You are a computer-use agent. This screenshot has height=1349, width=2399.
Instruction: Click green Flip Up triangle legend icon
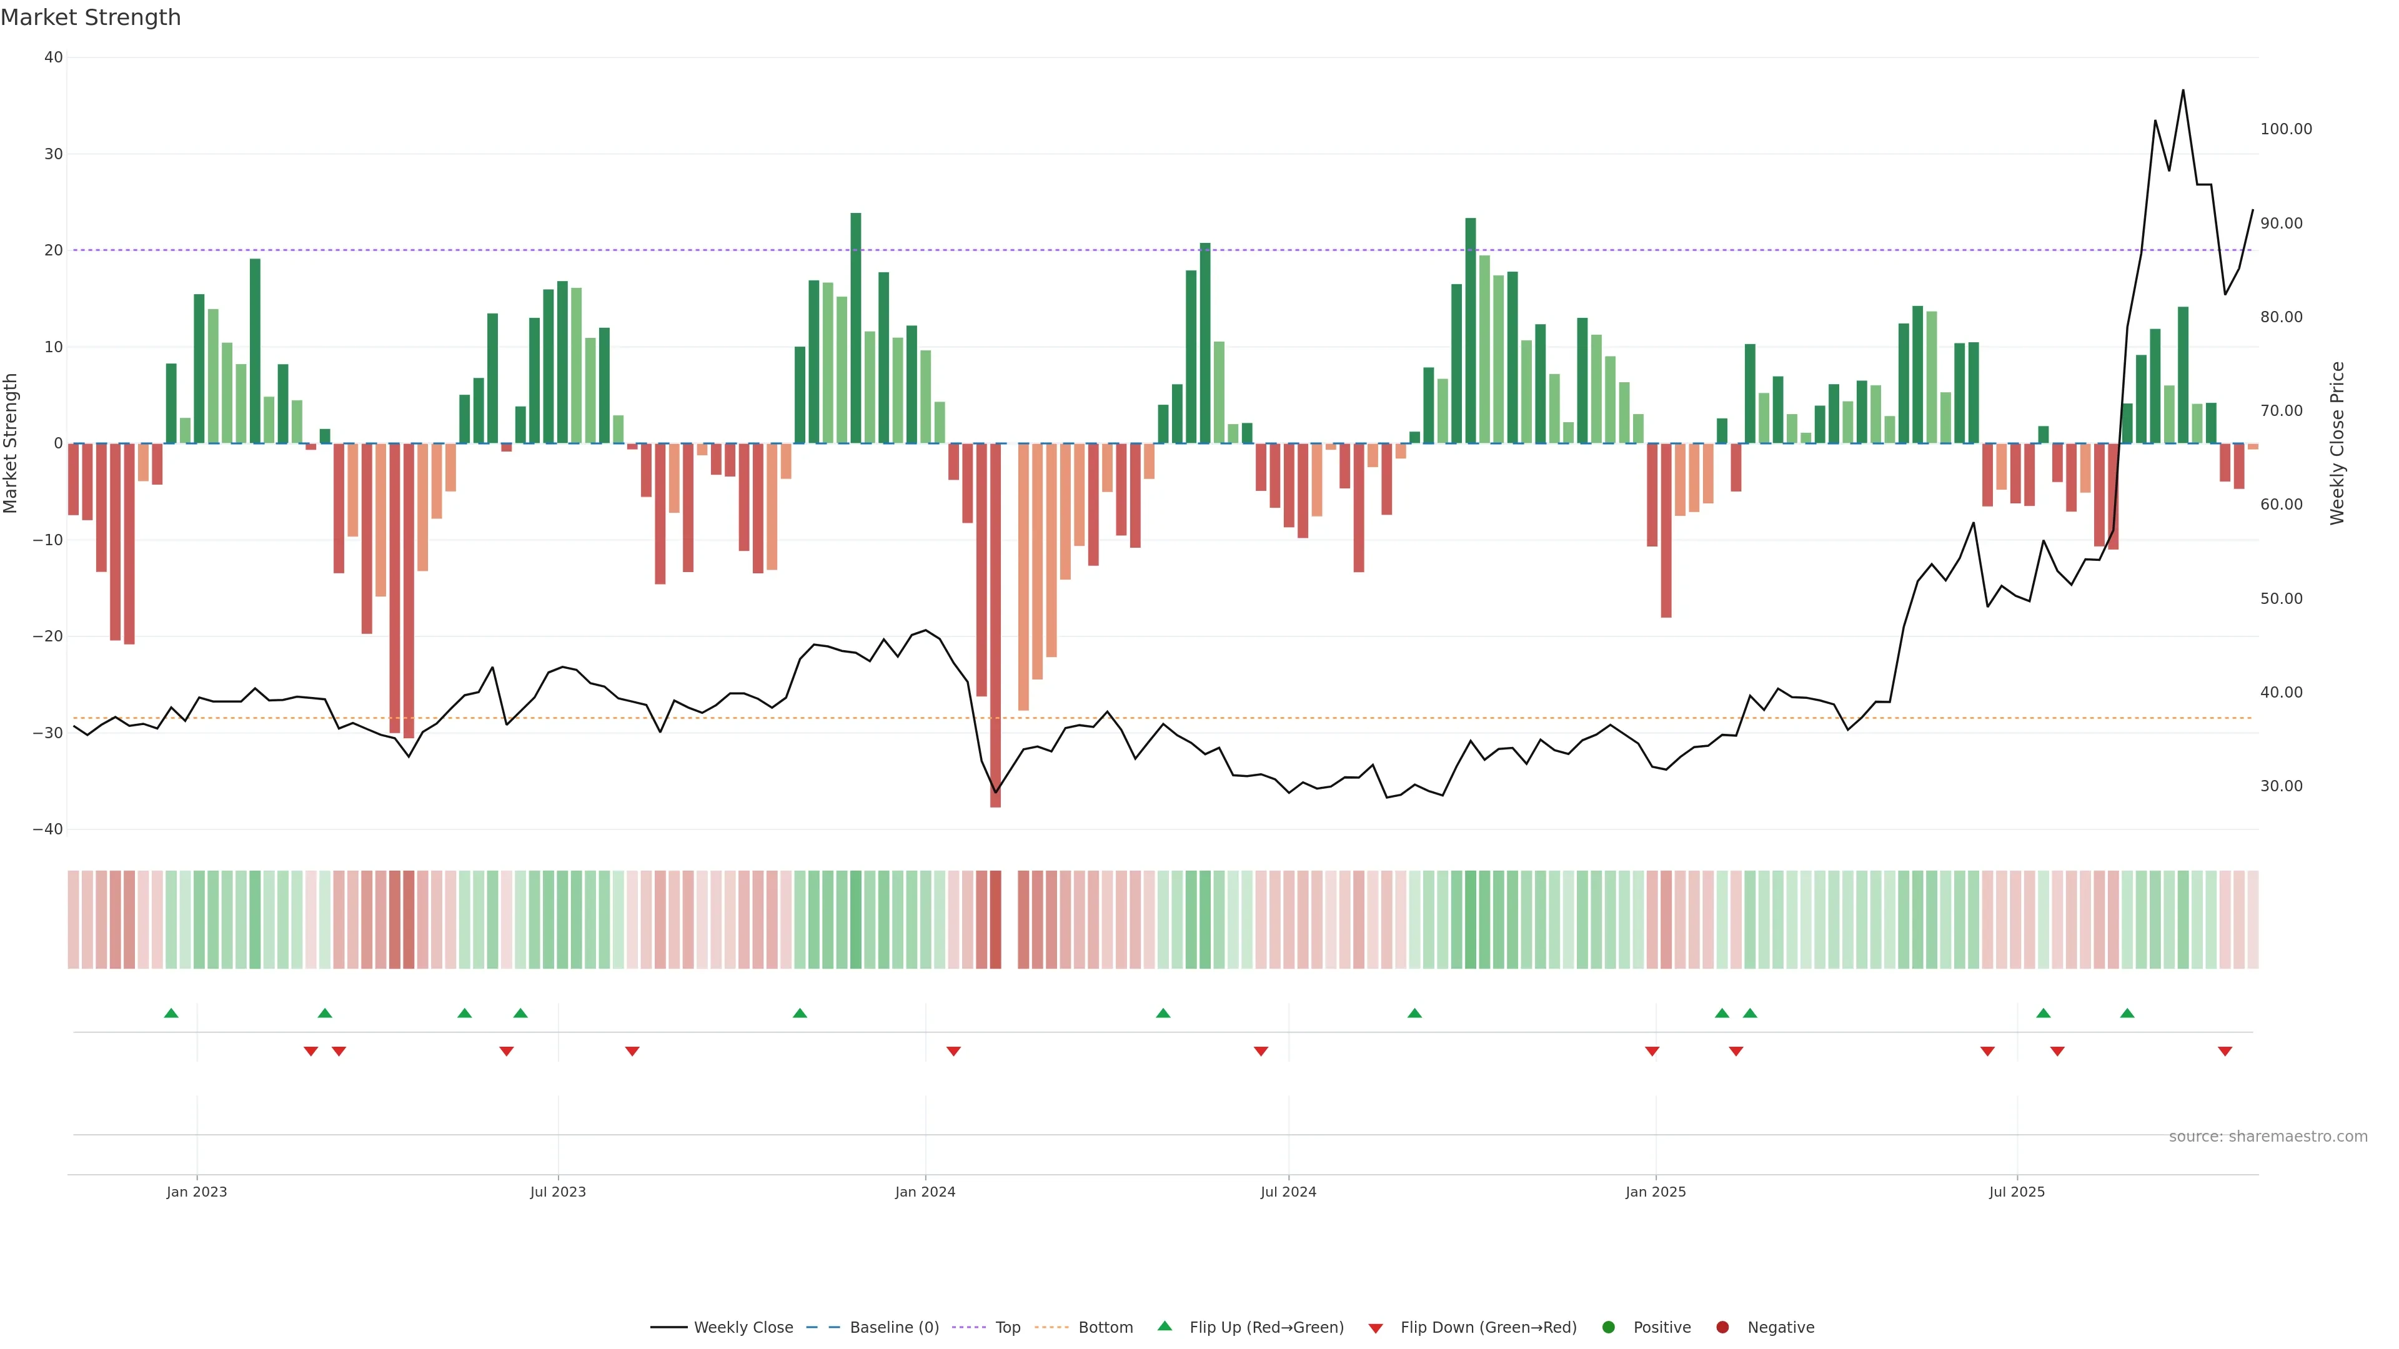(x=1164, y=1327)
